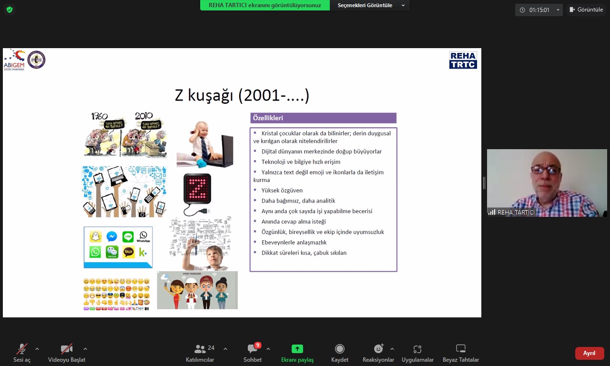Open the Sohbet chat panel
The width and height of the screenshot is (610, 366).
pos(253,353)
